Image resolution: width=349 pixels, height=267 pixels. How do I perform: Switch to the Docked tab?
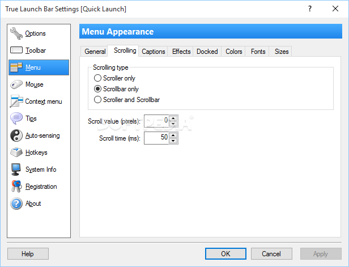point(207,52)
